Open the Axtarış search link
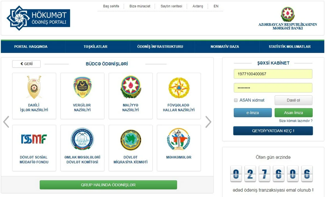This screenshot has height=197, width=328. pos(198,6)
